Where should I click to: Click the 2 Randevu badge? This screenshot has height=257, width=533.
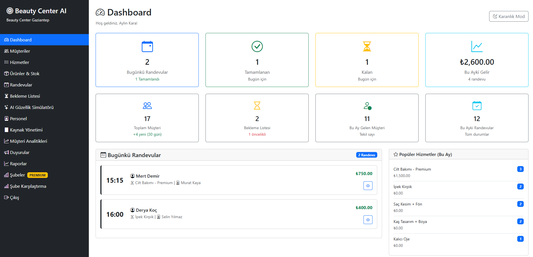pyautogui.click(x=366, y=155)
